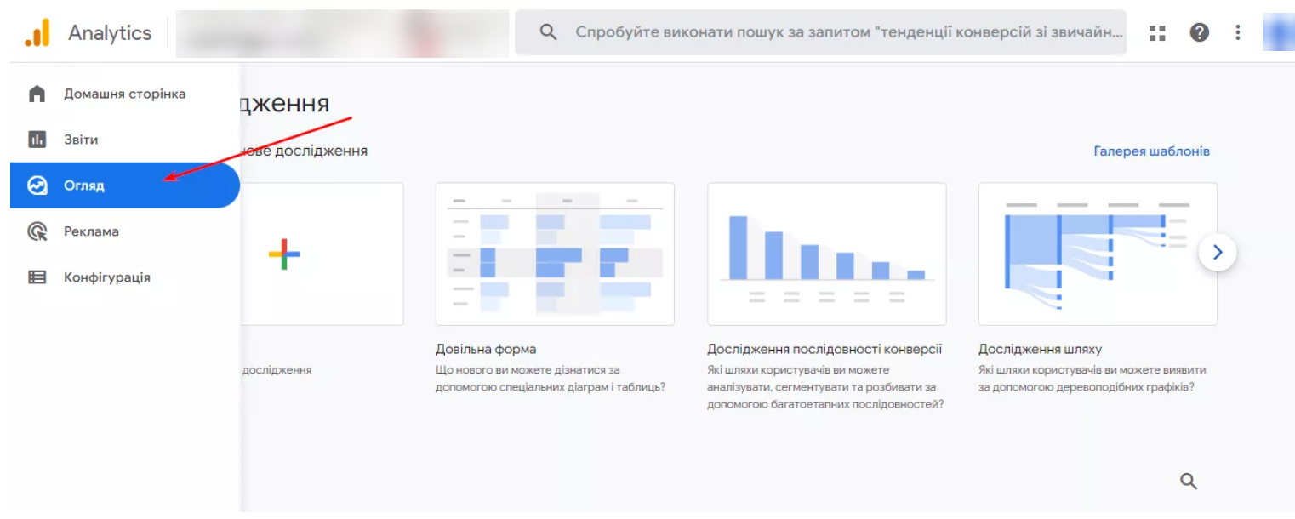Open the Довільна форма template thumbnail
1295x519 pixels.
click(x=555, y=254)
